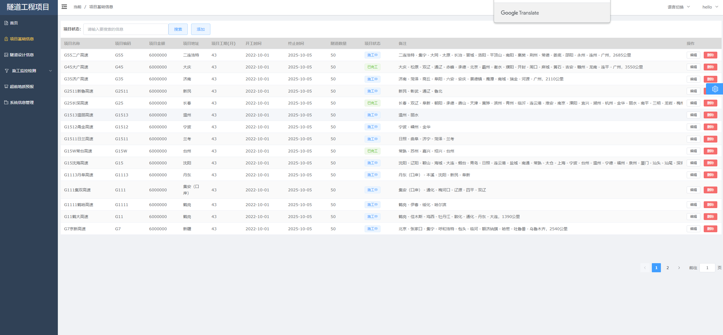Click the 当前 breadcrumb link
The height and width of the screenshot is (335, 723).
[x=77, y=7]
